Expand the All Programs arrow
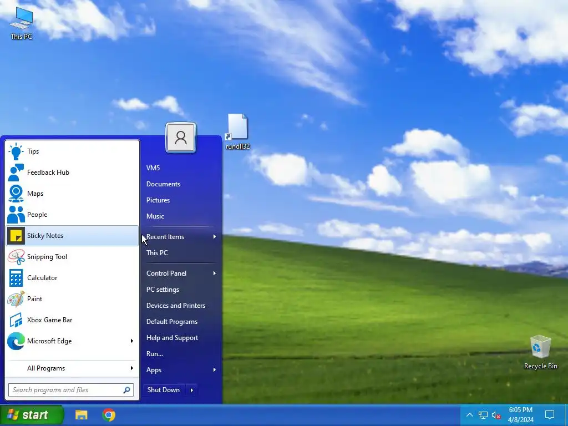The image size is (568, 426). point(132,368)
